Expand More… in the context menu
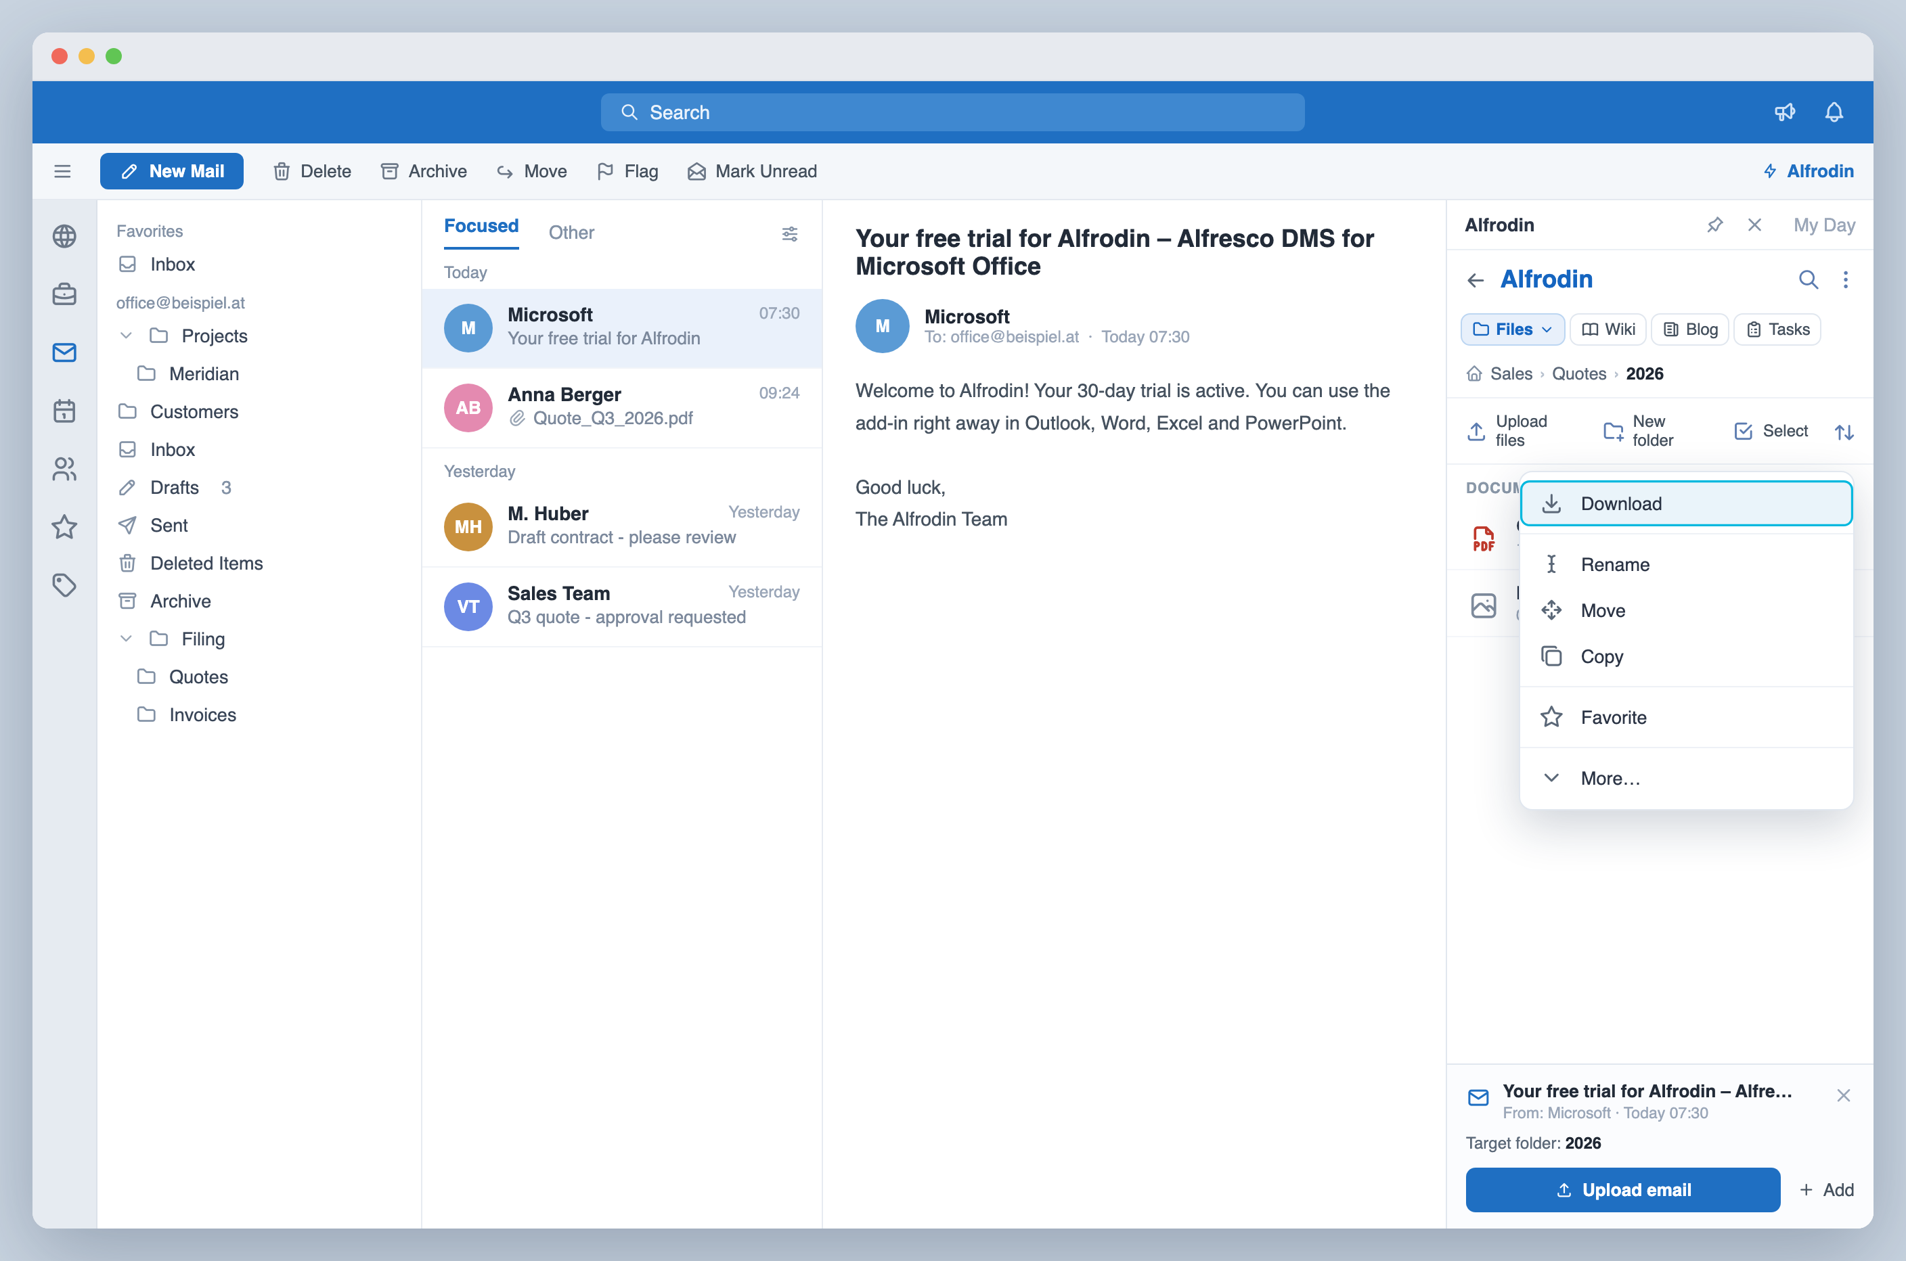 (x=1685, y=778)
